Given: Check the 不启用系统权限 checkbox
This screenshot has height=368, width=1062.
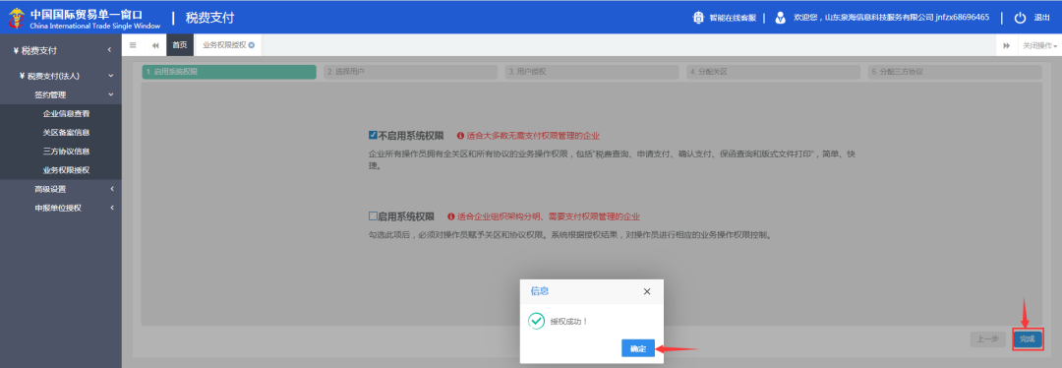Looking at the screenshot, I should [373, 135].
